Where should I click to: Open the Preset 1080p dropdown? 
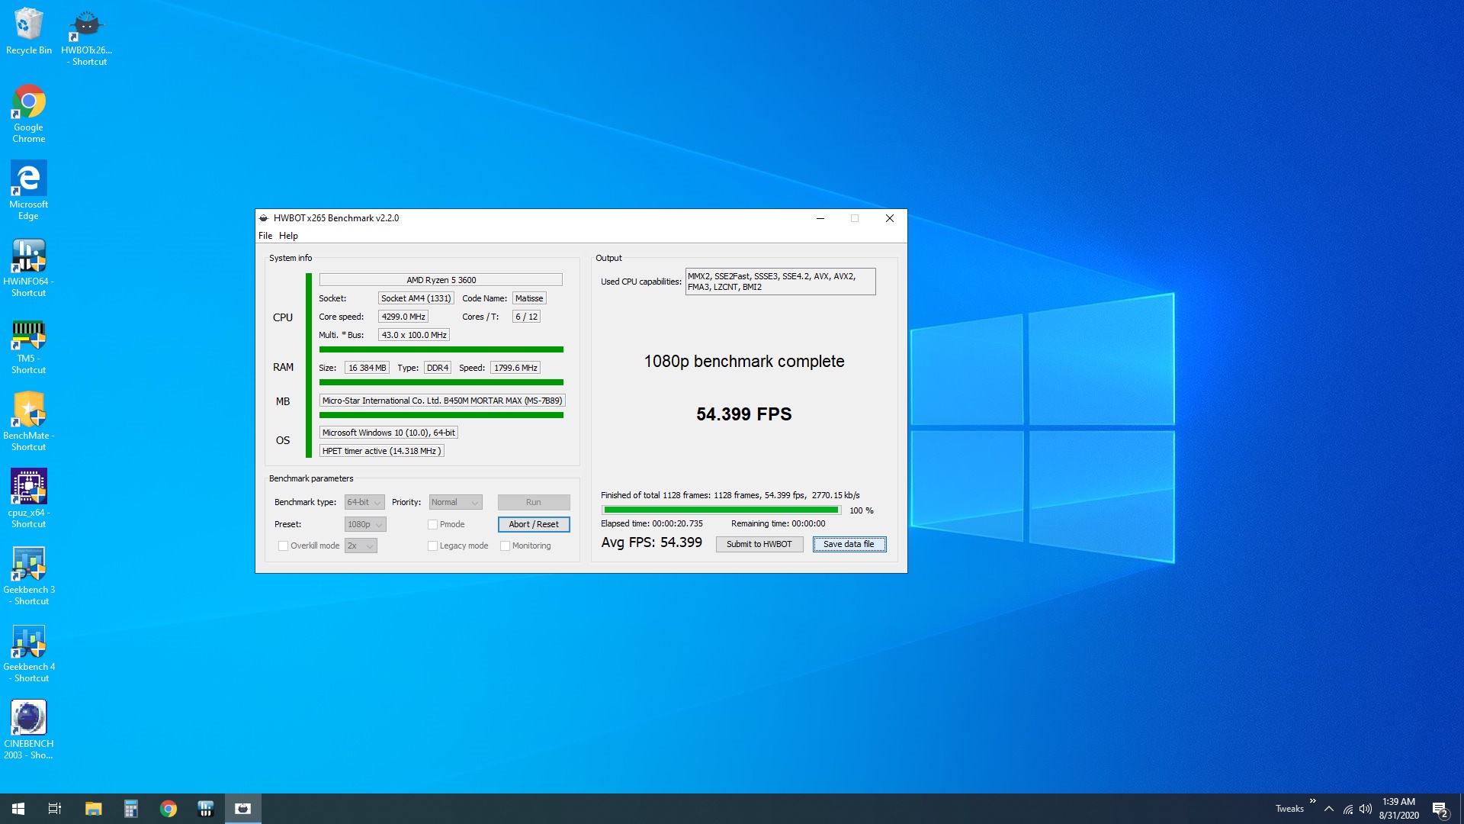point(365,524)
